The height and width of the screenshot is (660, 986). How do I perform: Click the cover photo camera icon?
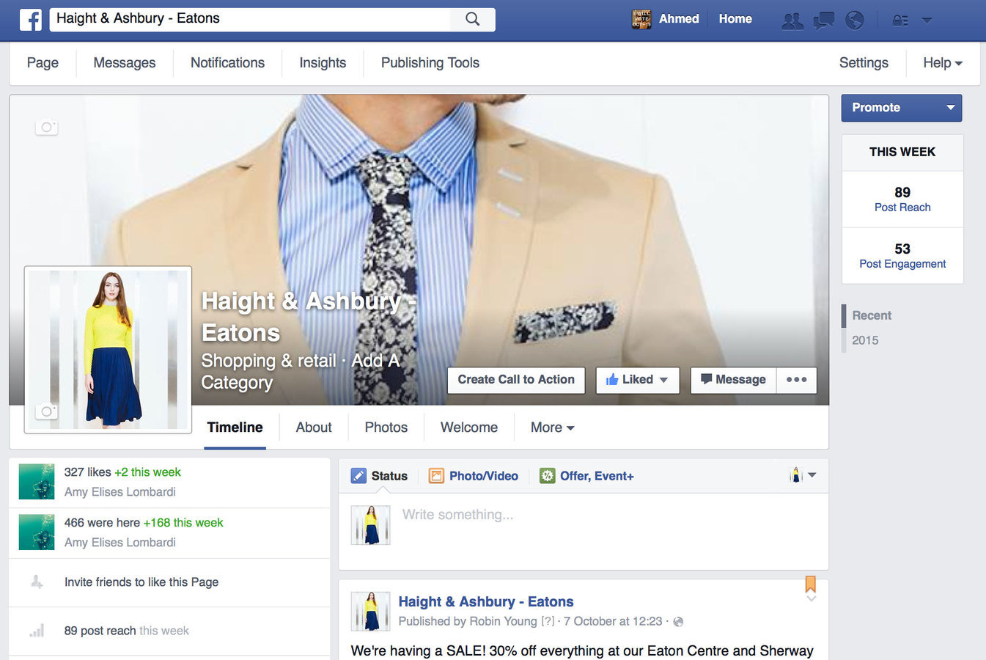(46, 127)
